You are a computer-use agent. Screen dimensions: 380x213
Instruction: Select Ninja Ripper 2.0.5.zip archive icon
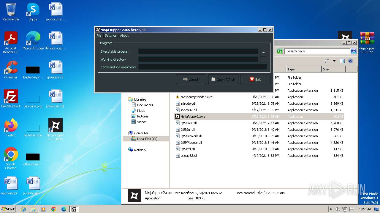[x=367, y=43]
